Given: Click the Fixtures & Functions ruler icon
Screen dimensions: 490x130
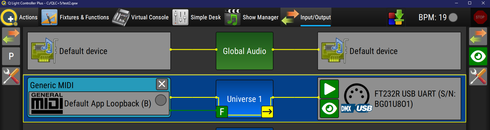Looking at the screenshot, I should pos(49,17).
